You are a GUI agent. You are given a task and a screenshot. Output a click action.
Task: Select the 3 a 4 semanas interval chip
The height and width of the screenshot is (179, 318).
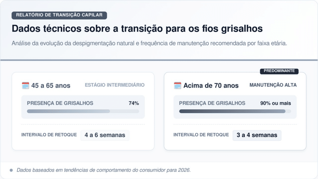(x=257, y=135)
